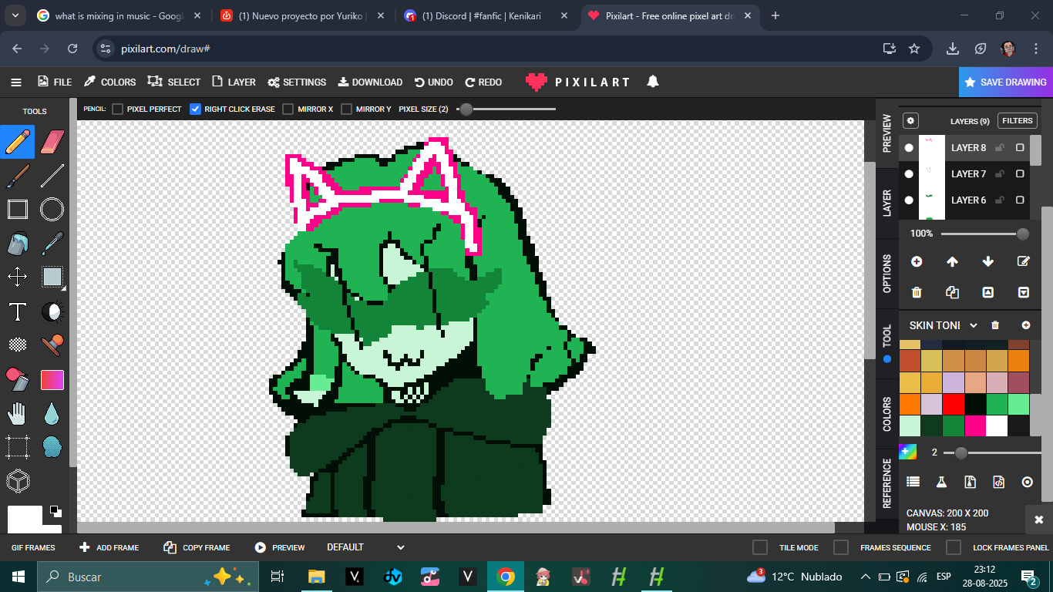Screen dimensions: 1053x592
Task: Pick the hot pink color swatch
Action: pos(975,425)
